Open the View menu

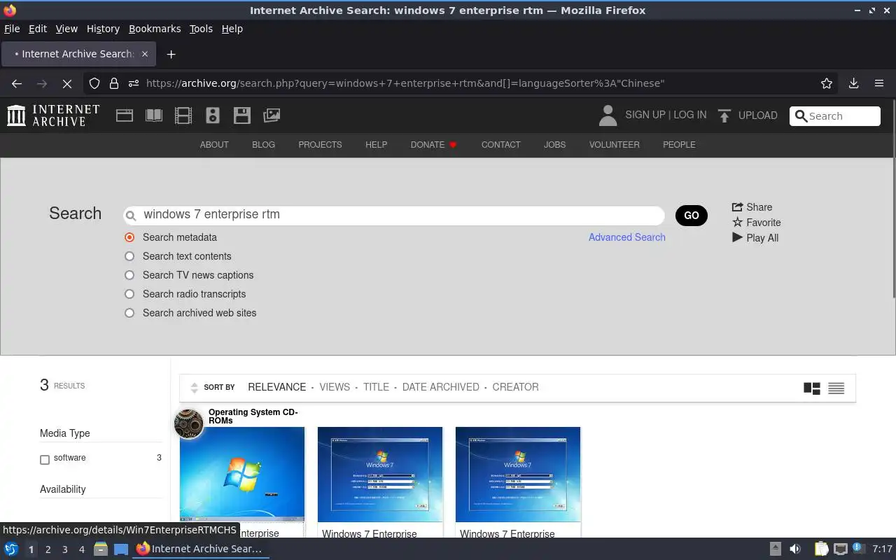(66, 29)
